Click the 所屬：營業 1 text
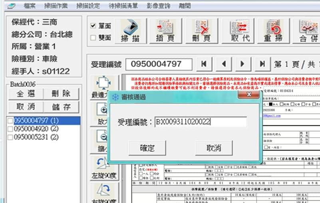 34,47
